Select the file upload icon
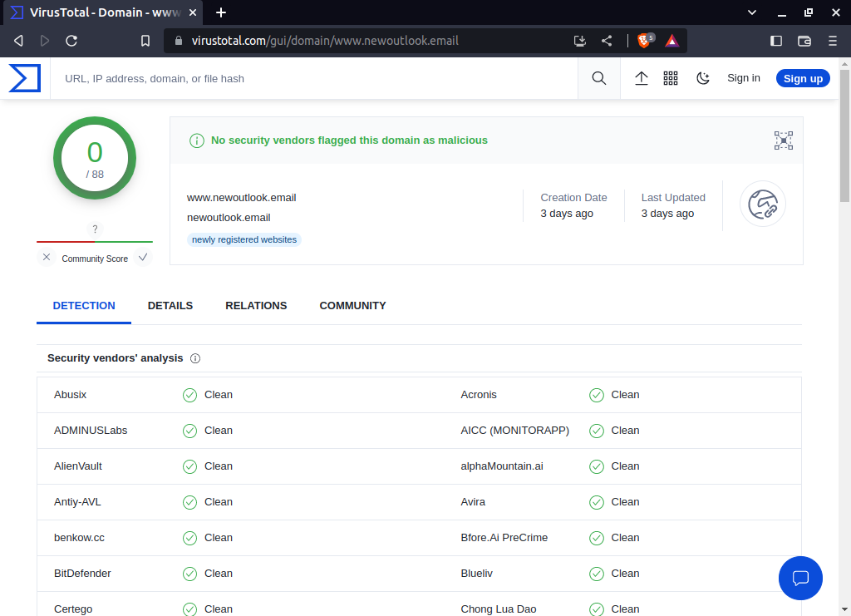851x616 pixels. coord(641,77)
